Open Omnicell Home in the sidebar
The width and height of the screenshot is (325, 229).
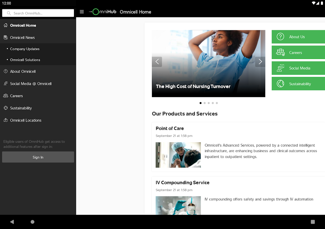(38, 25)
